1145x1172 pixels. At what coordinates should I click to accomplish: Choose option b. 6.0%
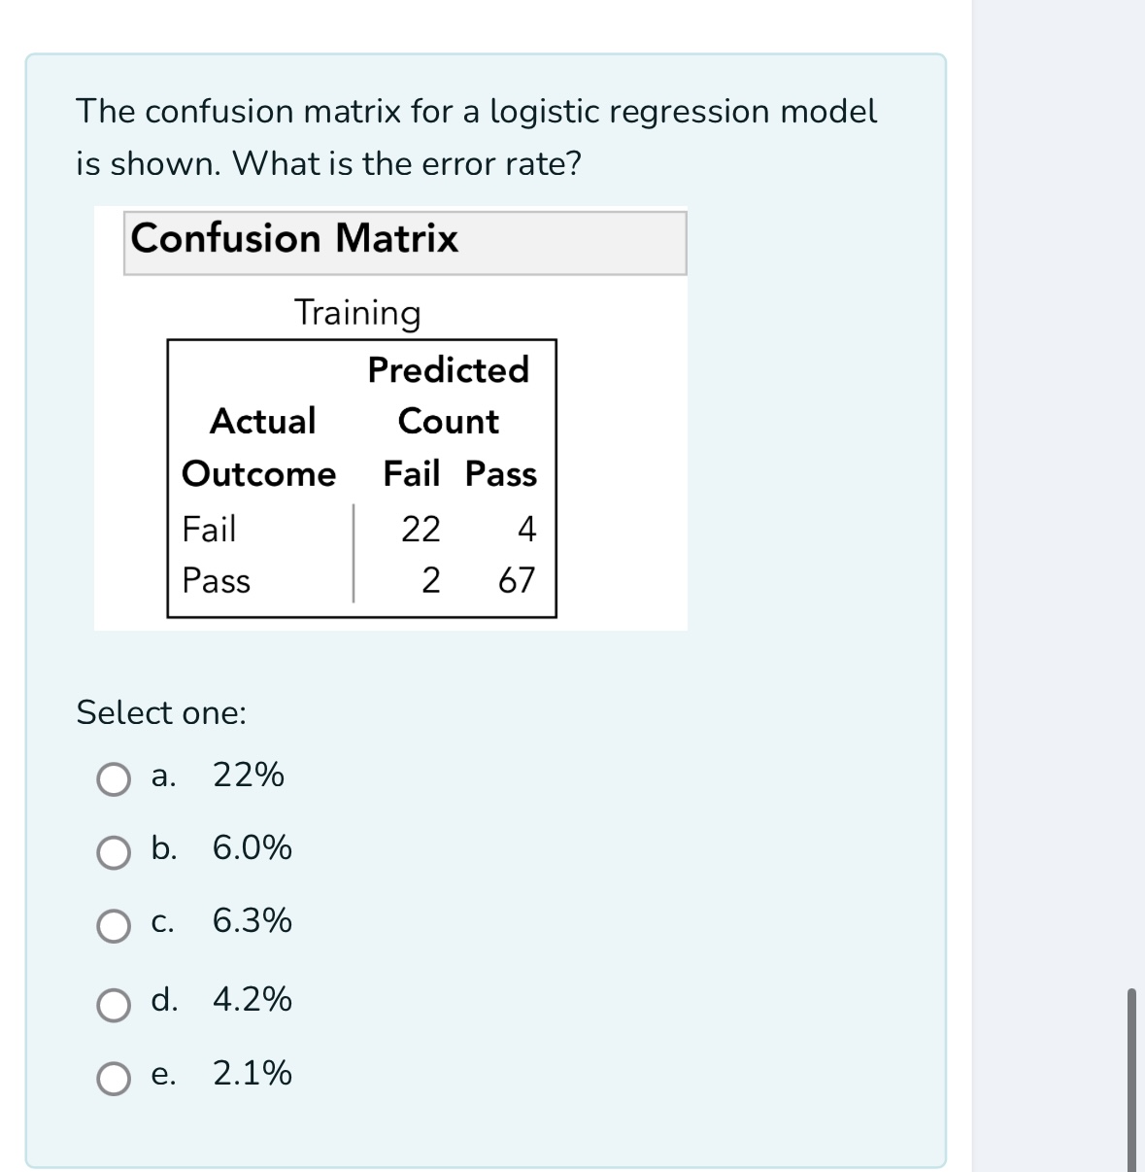pos(114,852)
